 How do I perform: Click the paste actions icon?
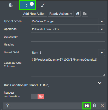coord(85,14)
